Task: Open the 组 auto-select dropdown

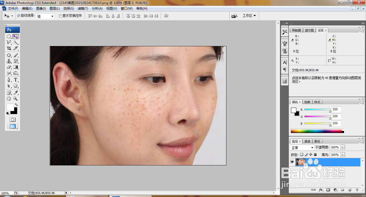Action: tap(45, 16)
